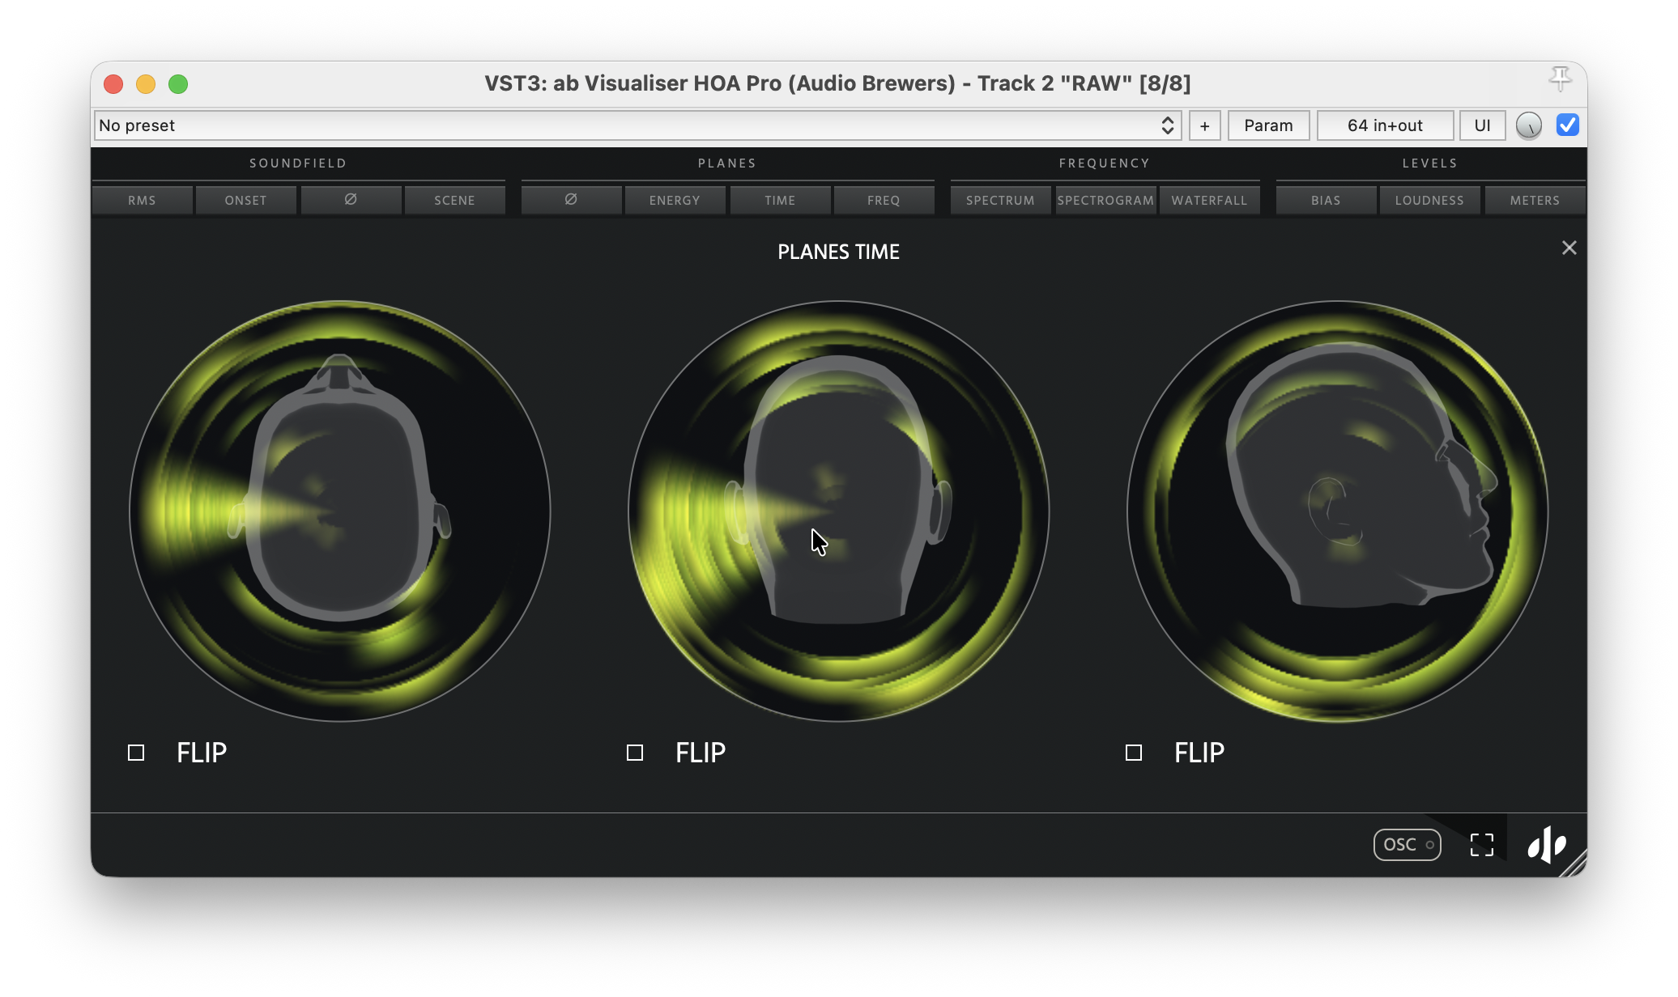Open the No preset dropdown
This screenshot has width=1678, height=997.
tap(637, 125)
